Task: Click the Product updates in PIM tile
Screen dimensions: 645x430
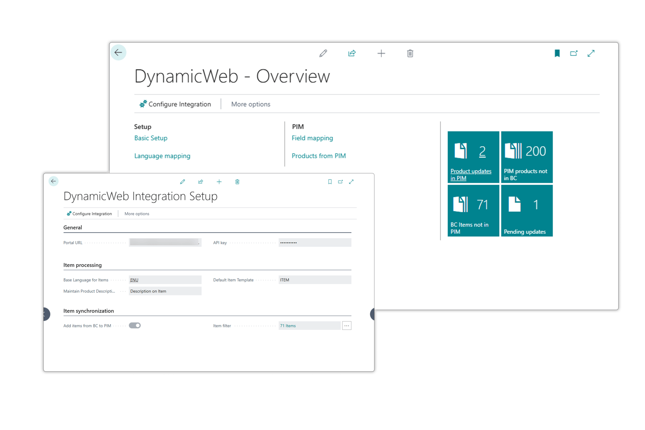Action: click(x=473, y=157)
